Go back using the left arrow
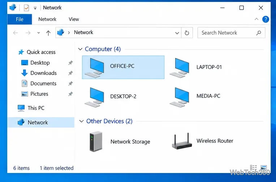The image size is (276, 182). 16,33
